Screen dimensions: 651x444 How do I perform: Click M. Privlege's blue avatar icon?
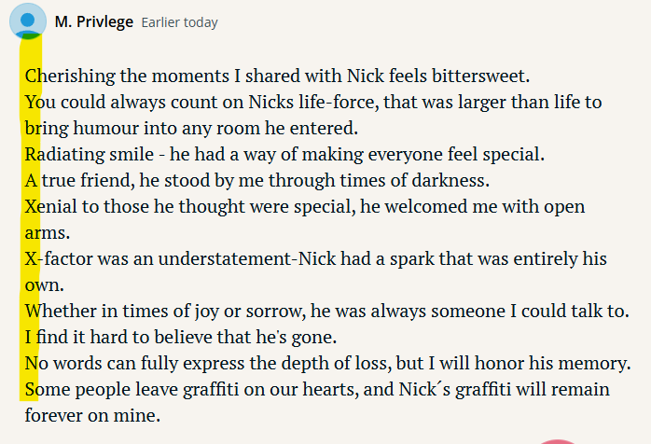click(28, 21)
